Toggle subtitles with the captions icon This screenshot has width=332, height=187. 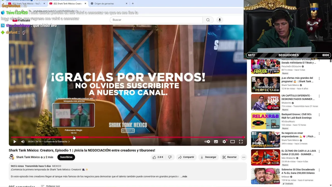(x=216, y=142)
